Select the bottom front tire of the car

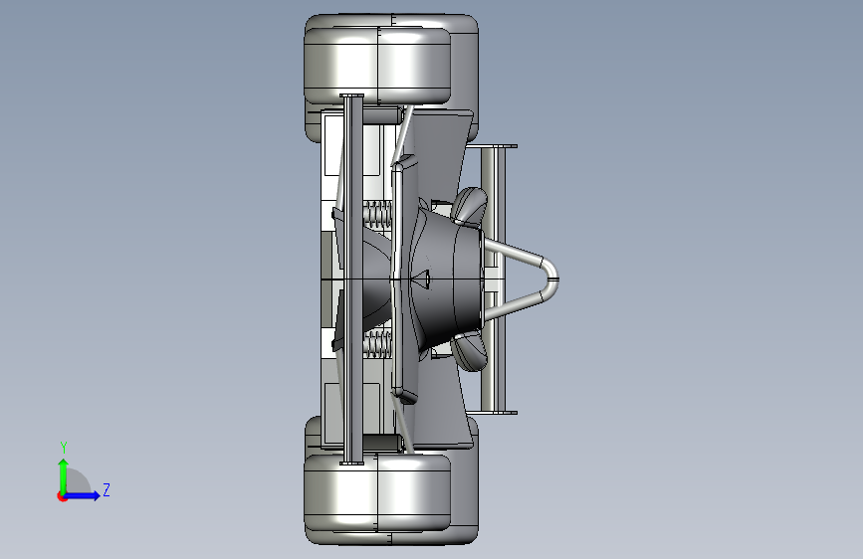[x=377, y=493]
